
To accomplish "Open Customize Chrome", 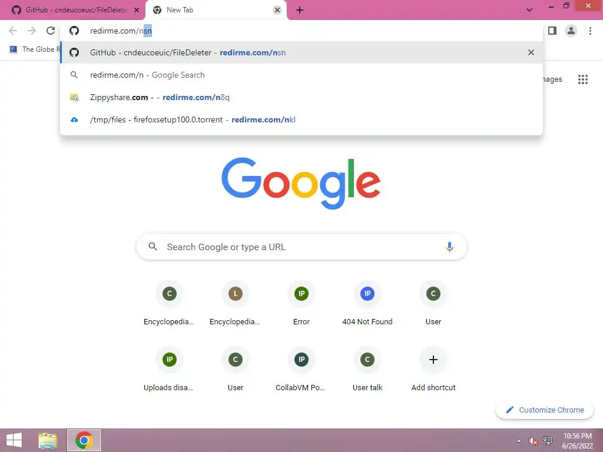I will pyautogui.click(x=545, y=410).
